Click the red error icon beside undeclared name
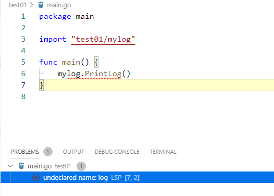Screen dimensions: 274x196 36,177
